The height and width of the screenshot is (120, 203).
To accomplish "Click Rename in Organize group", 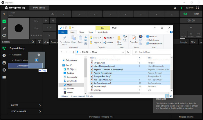I will [x=108, y=43].
